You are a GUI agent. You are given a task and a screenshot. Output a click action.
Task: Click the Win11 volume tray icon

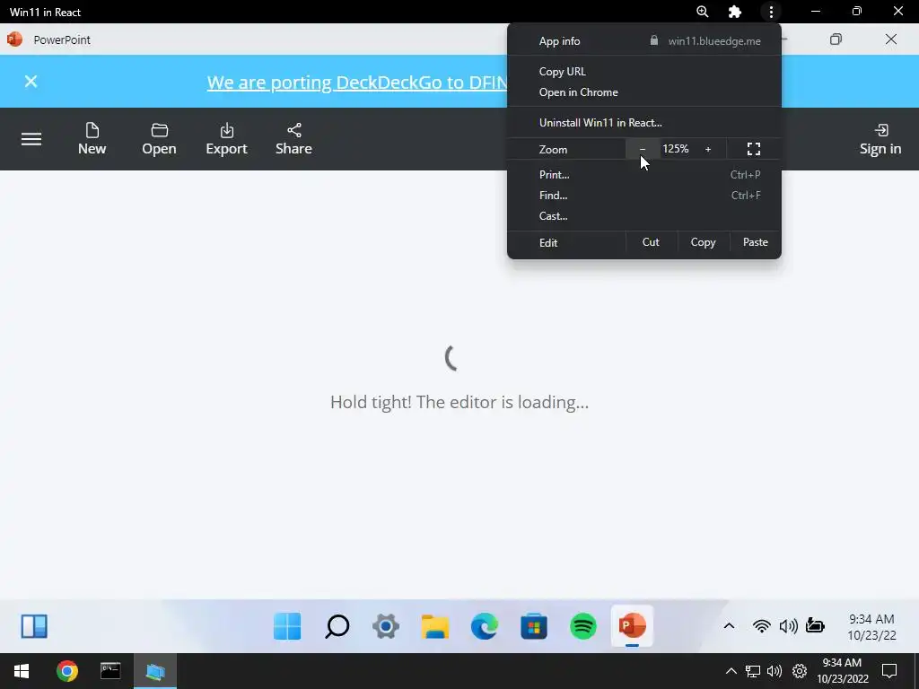tap(788, 626)
